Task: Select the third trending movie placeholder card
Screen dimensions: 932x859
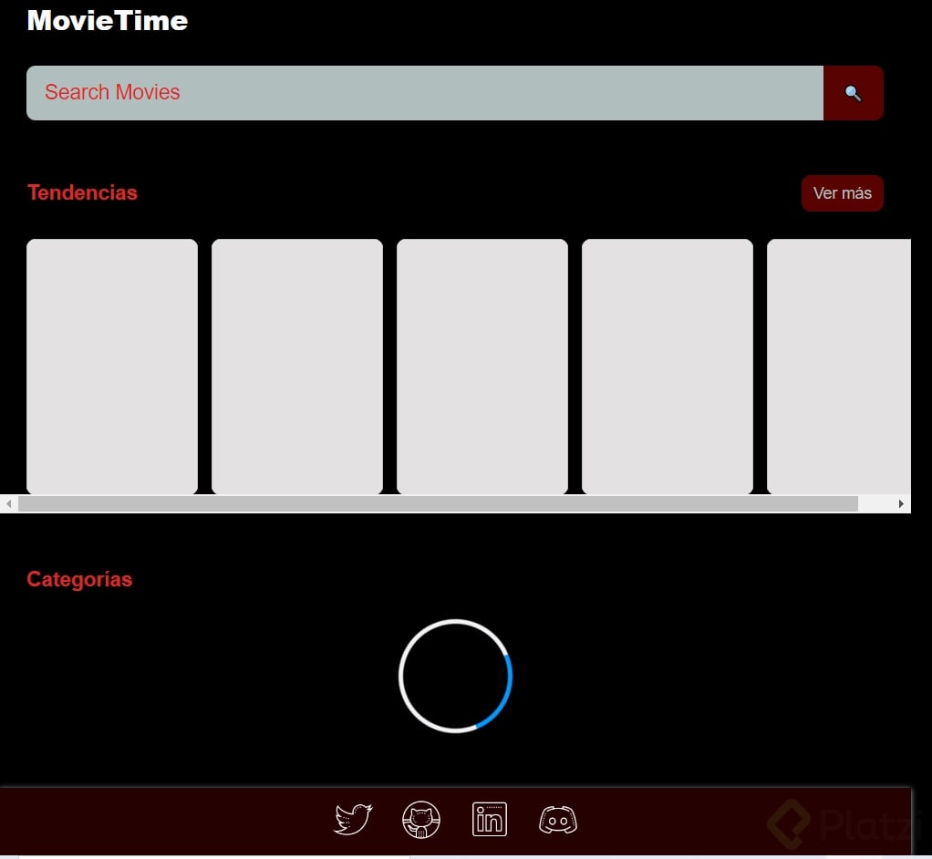Action: [482, 367]
